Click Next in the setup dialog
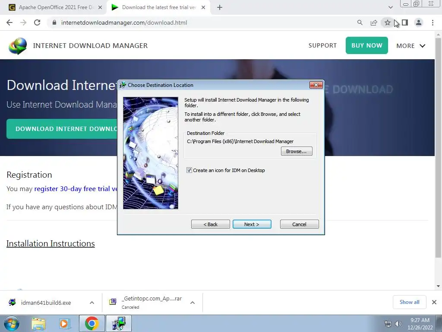Image resolution: width=442 pixels, height=332 pixels. coord(252,224)
